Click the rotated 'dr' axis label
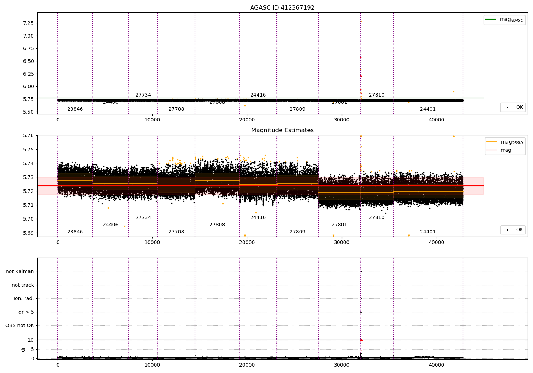This screenshot has height=373, width=533. pyautogui.click(x=23, y=349)
